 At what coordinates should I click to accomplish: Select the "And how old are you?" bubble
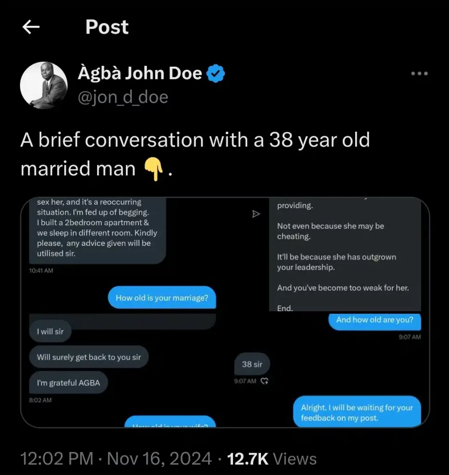coord(375,320)
